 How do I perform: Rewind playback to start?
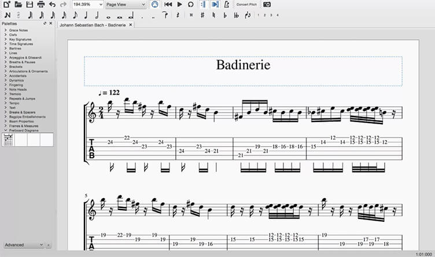coord(168,5)
